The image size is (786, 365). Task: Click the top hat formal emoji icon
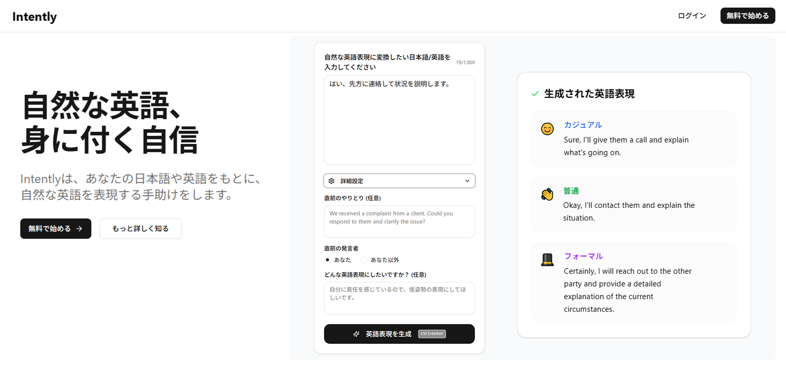click(547, 260)
